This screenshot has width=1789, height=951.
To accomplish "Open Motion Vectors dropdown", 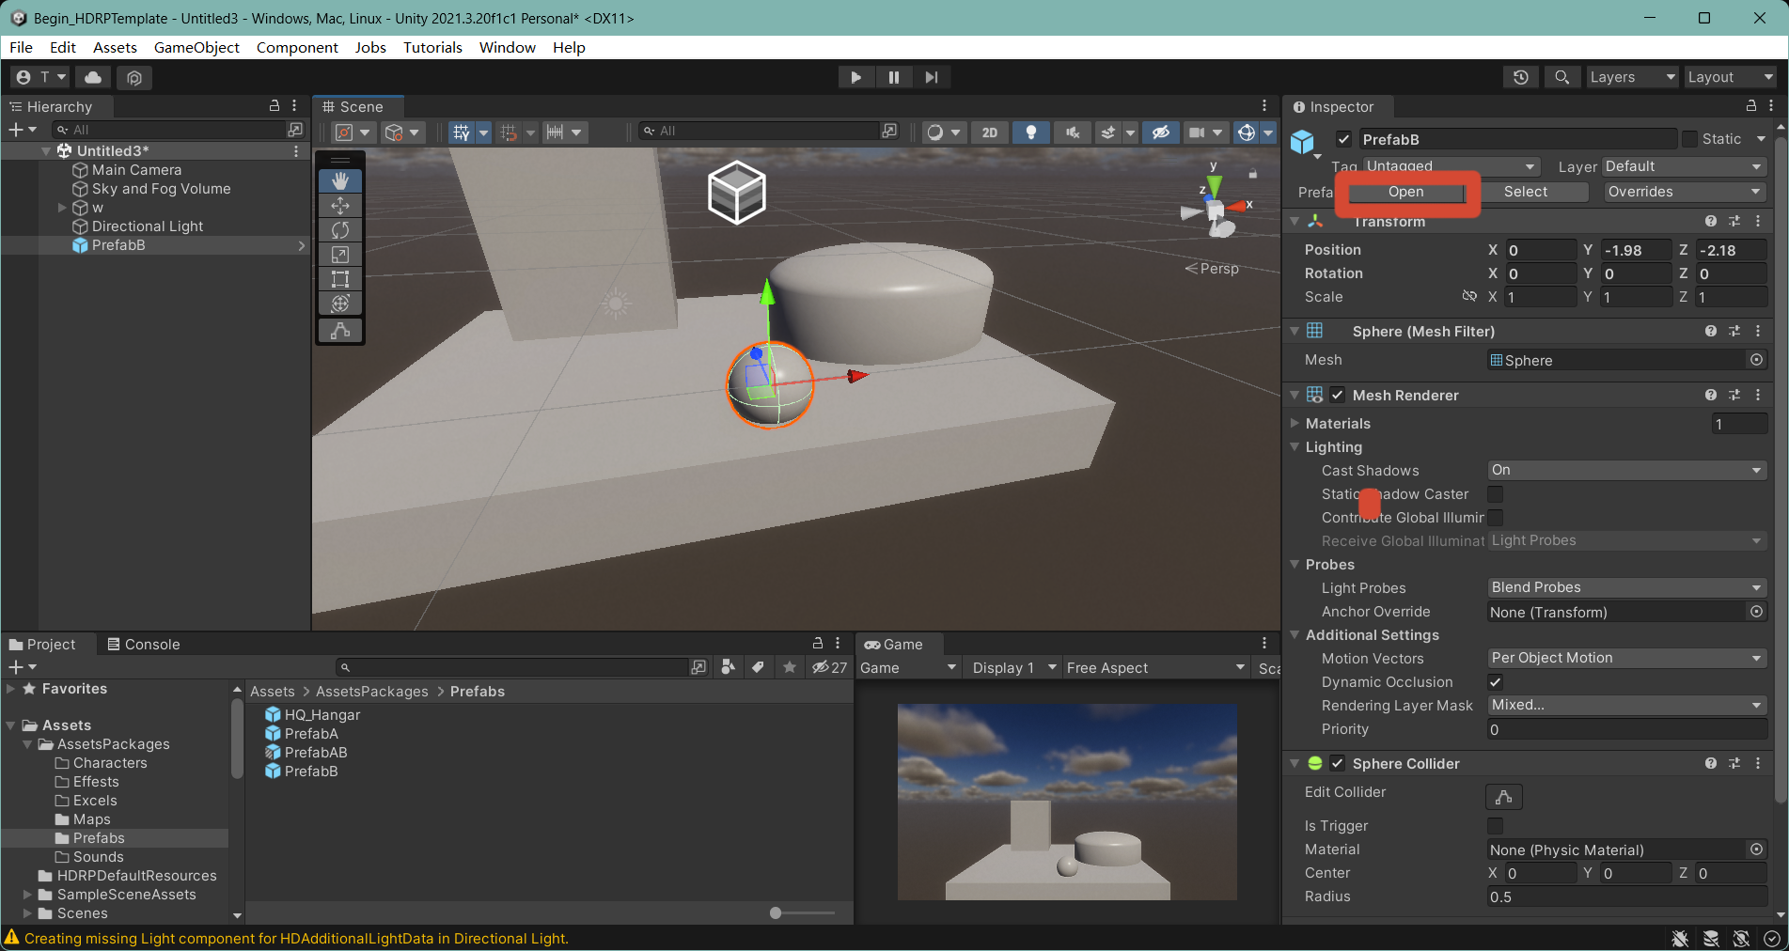I will click(1627, 658).
